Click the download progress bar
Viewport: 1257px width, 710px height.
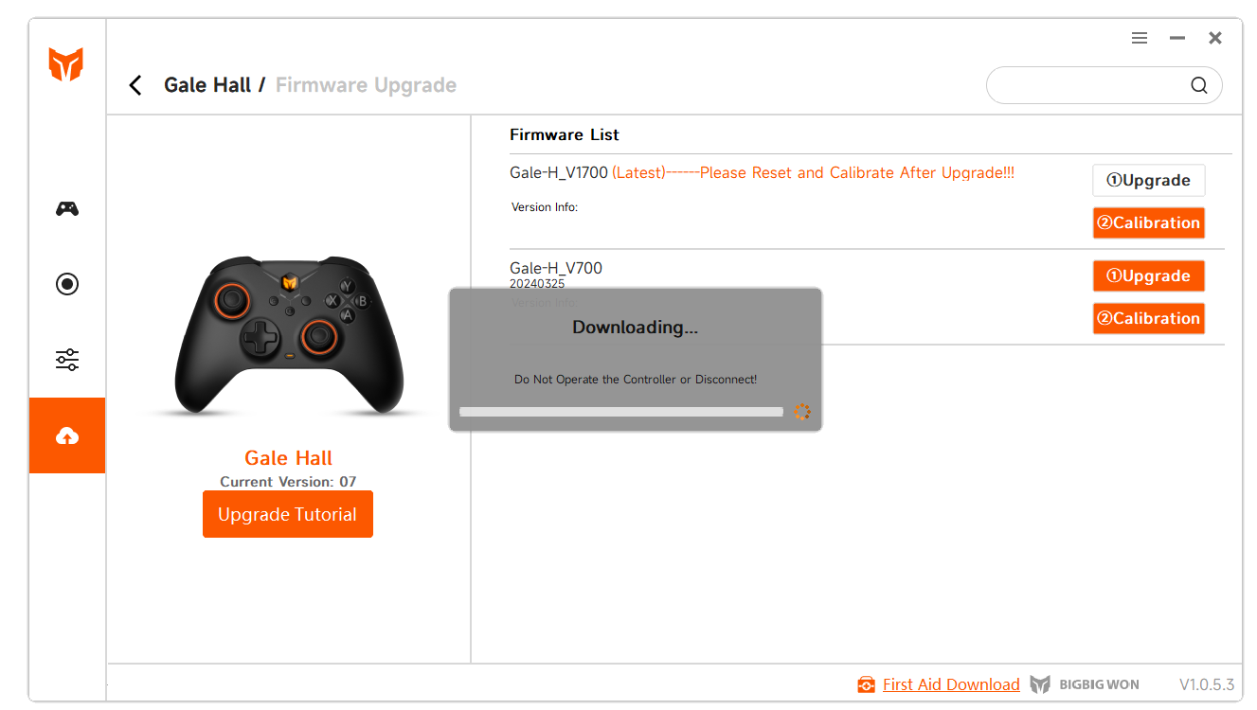621,412
